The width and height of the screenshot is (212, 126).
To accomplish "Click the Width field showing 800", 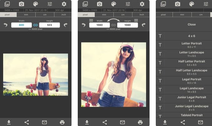I will pyautogui.click(x=22, y=25).
